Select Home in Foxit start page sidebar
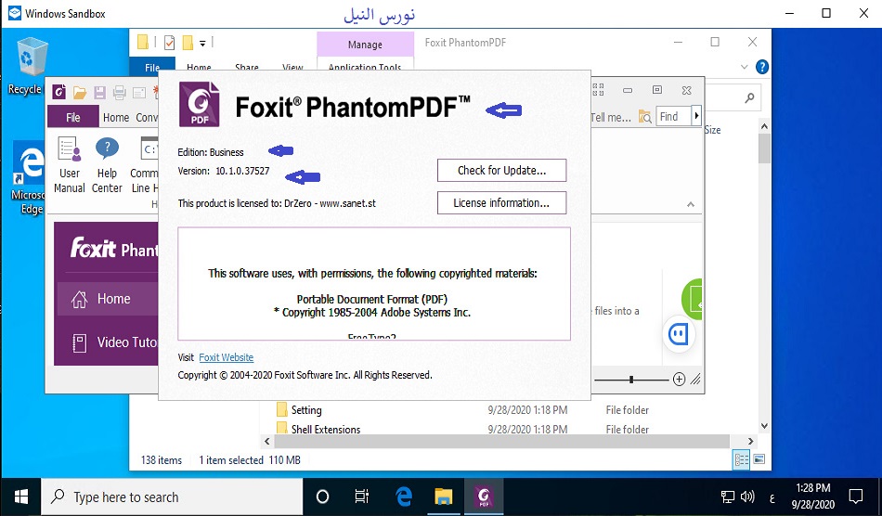 (108, 299)
